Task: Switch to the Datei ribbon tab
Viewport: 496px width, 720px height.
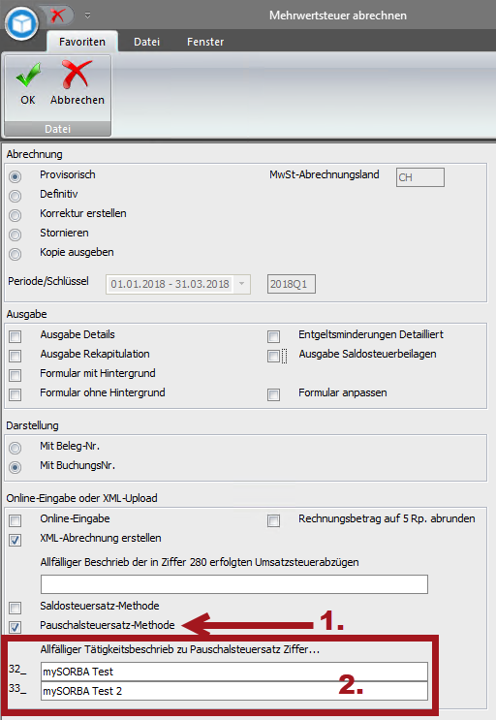Action: coord(147,42)
